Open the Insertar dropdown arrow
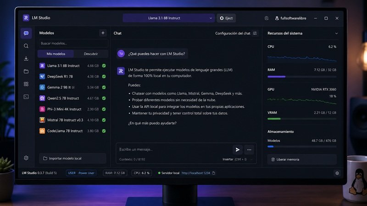Image resolution: width=367 pixels, height=206 pixels. pos(251,159)
